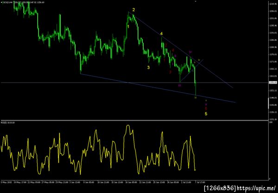
Task: Click the 27 May 05:00 time label
Action: point(48,182)
